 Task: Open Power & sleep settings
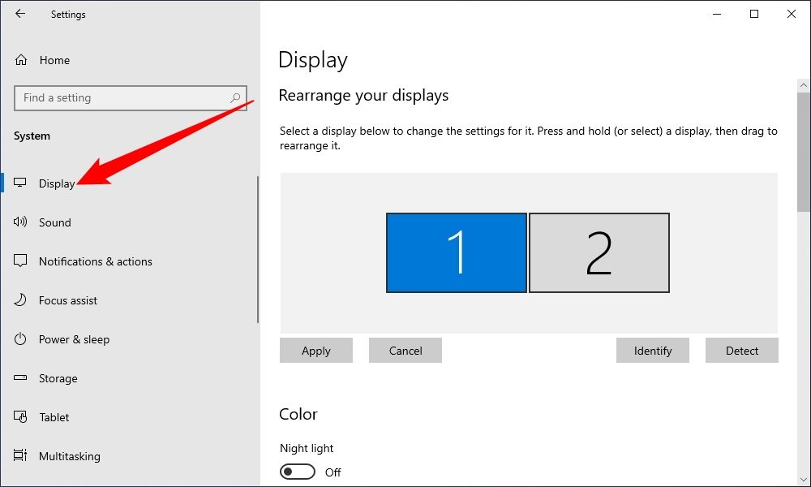[x=74, y=339]
